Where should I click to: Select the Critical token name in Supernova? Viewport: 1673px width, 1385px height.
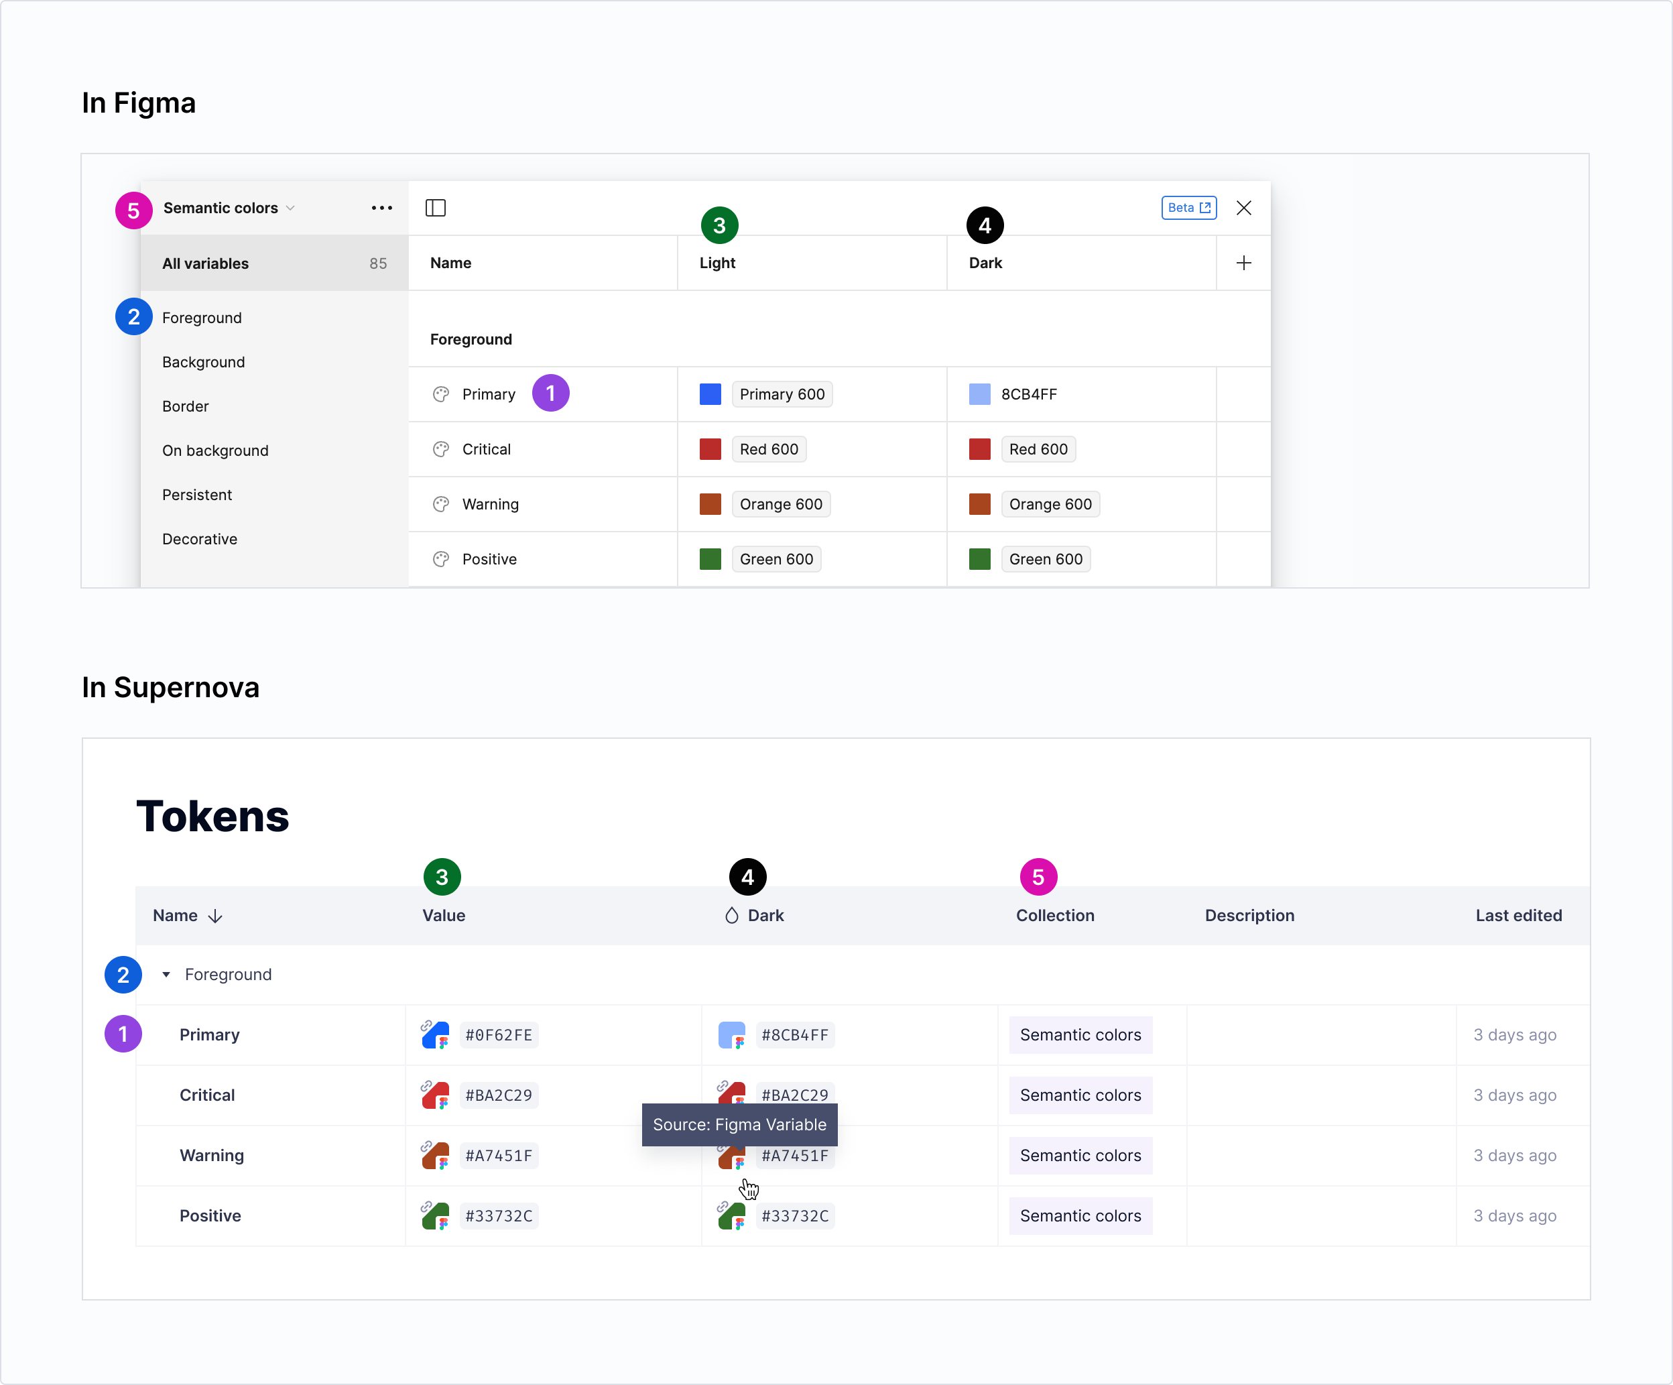207,1095
